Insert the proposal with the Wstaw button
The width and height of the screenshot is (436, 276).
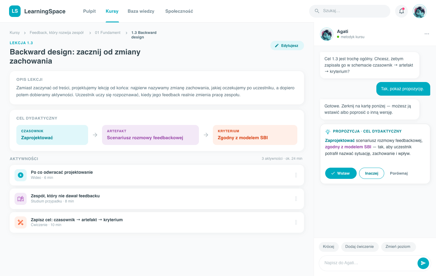(341, 173)
